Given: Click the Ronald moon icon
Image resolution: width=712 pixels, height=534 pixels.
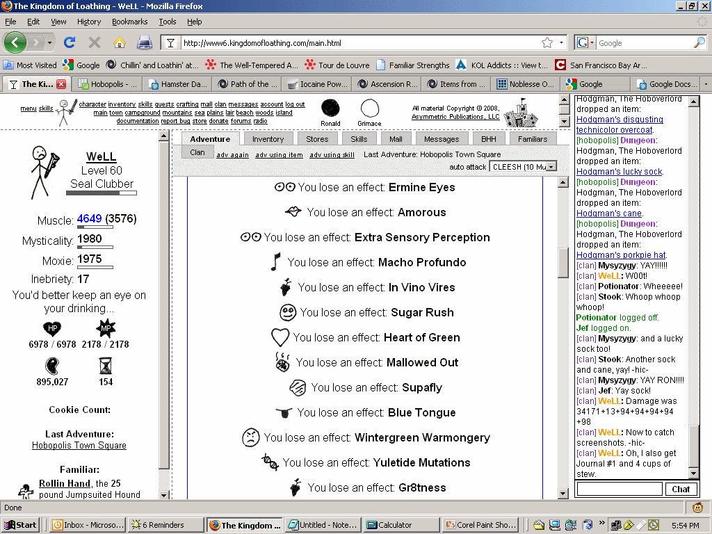Looking at the screenshot, I should 330,108.
